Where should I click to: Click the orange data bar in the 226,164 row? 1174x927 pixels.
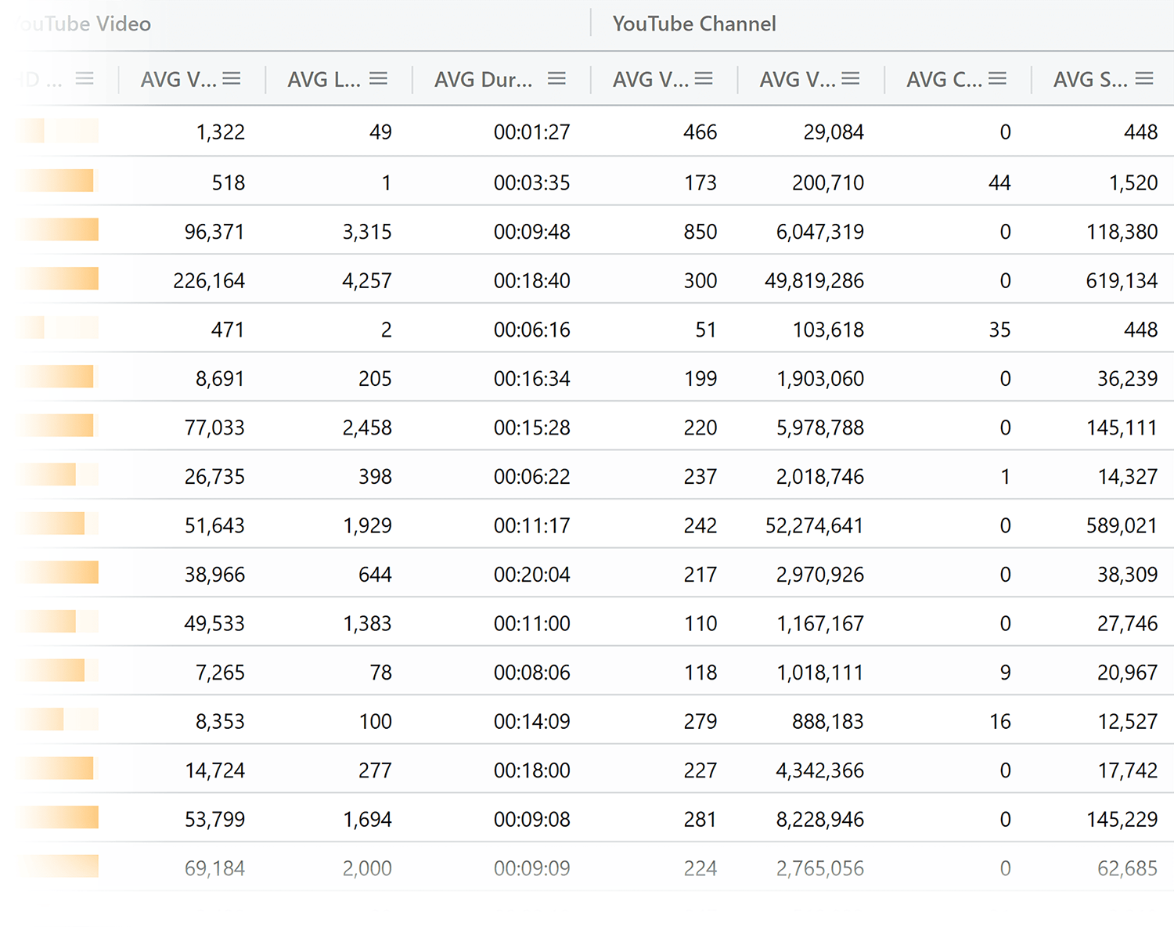point(59,279)
